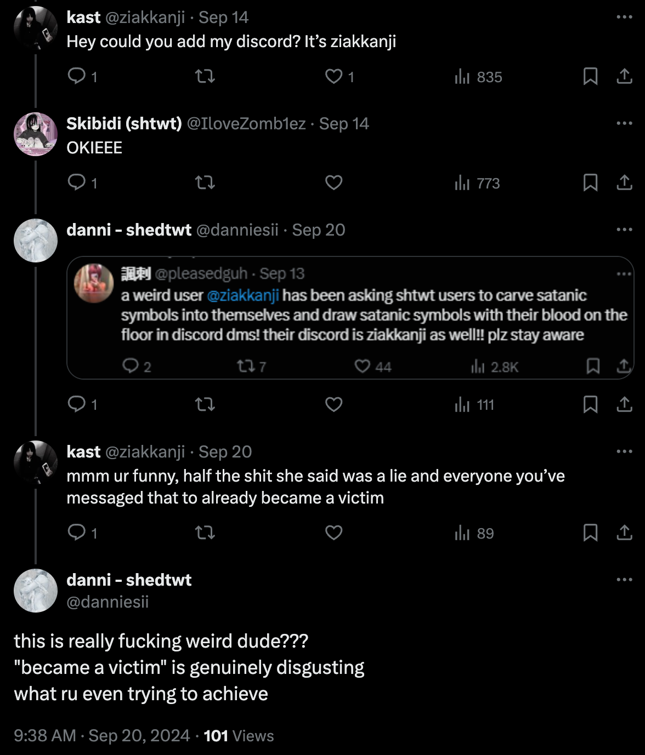Open more options on Skibidi's tweet
The width and height of the screenshot is (645, 755).
point(624,123)
